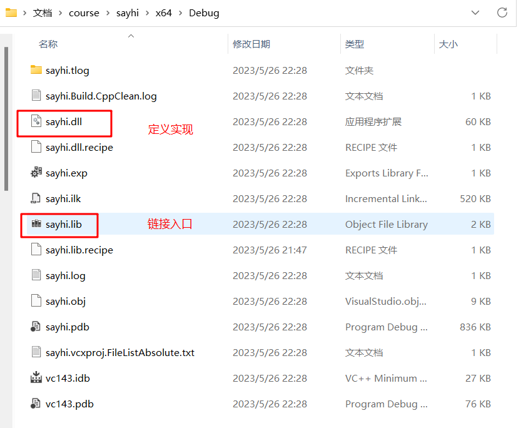521x428 pixels.
Task: Navigate to course in the breadcrumb
Action: (x=84, y=13)
